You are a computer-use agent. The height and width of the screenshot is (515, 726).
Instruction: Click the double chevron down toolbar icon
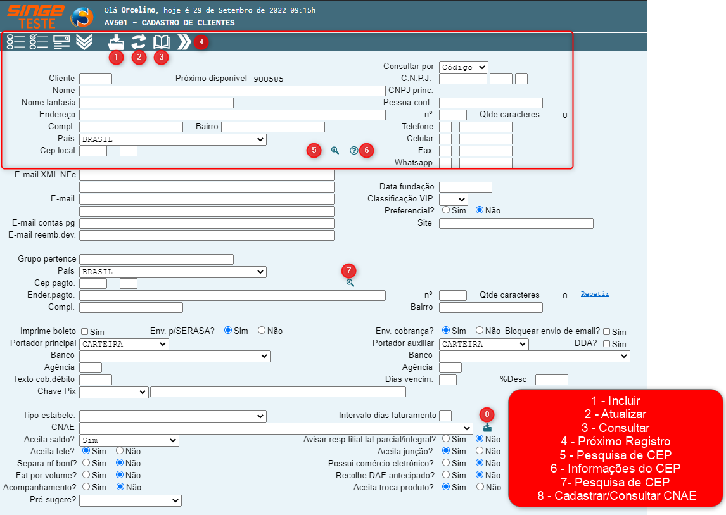tap(84, 42)
